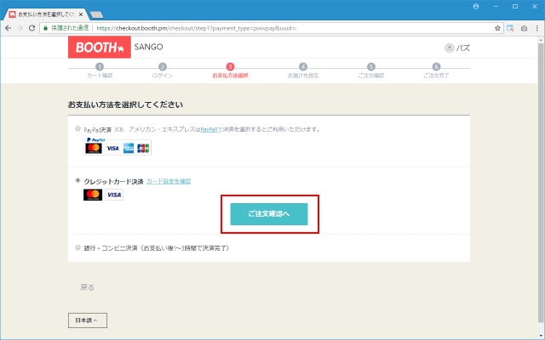Image resolution: width=545 pixels, height=340 pixels.
Task: Click the バズ username
Action: (463, 48)
